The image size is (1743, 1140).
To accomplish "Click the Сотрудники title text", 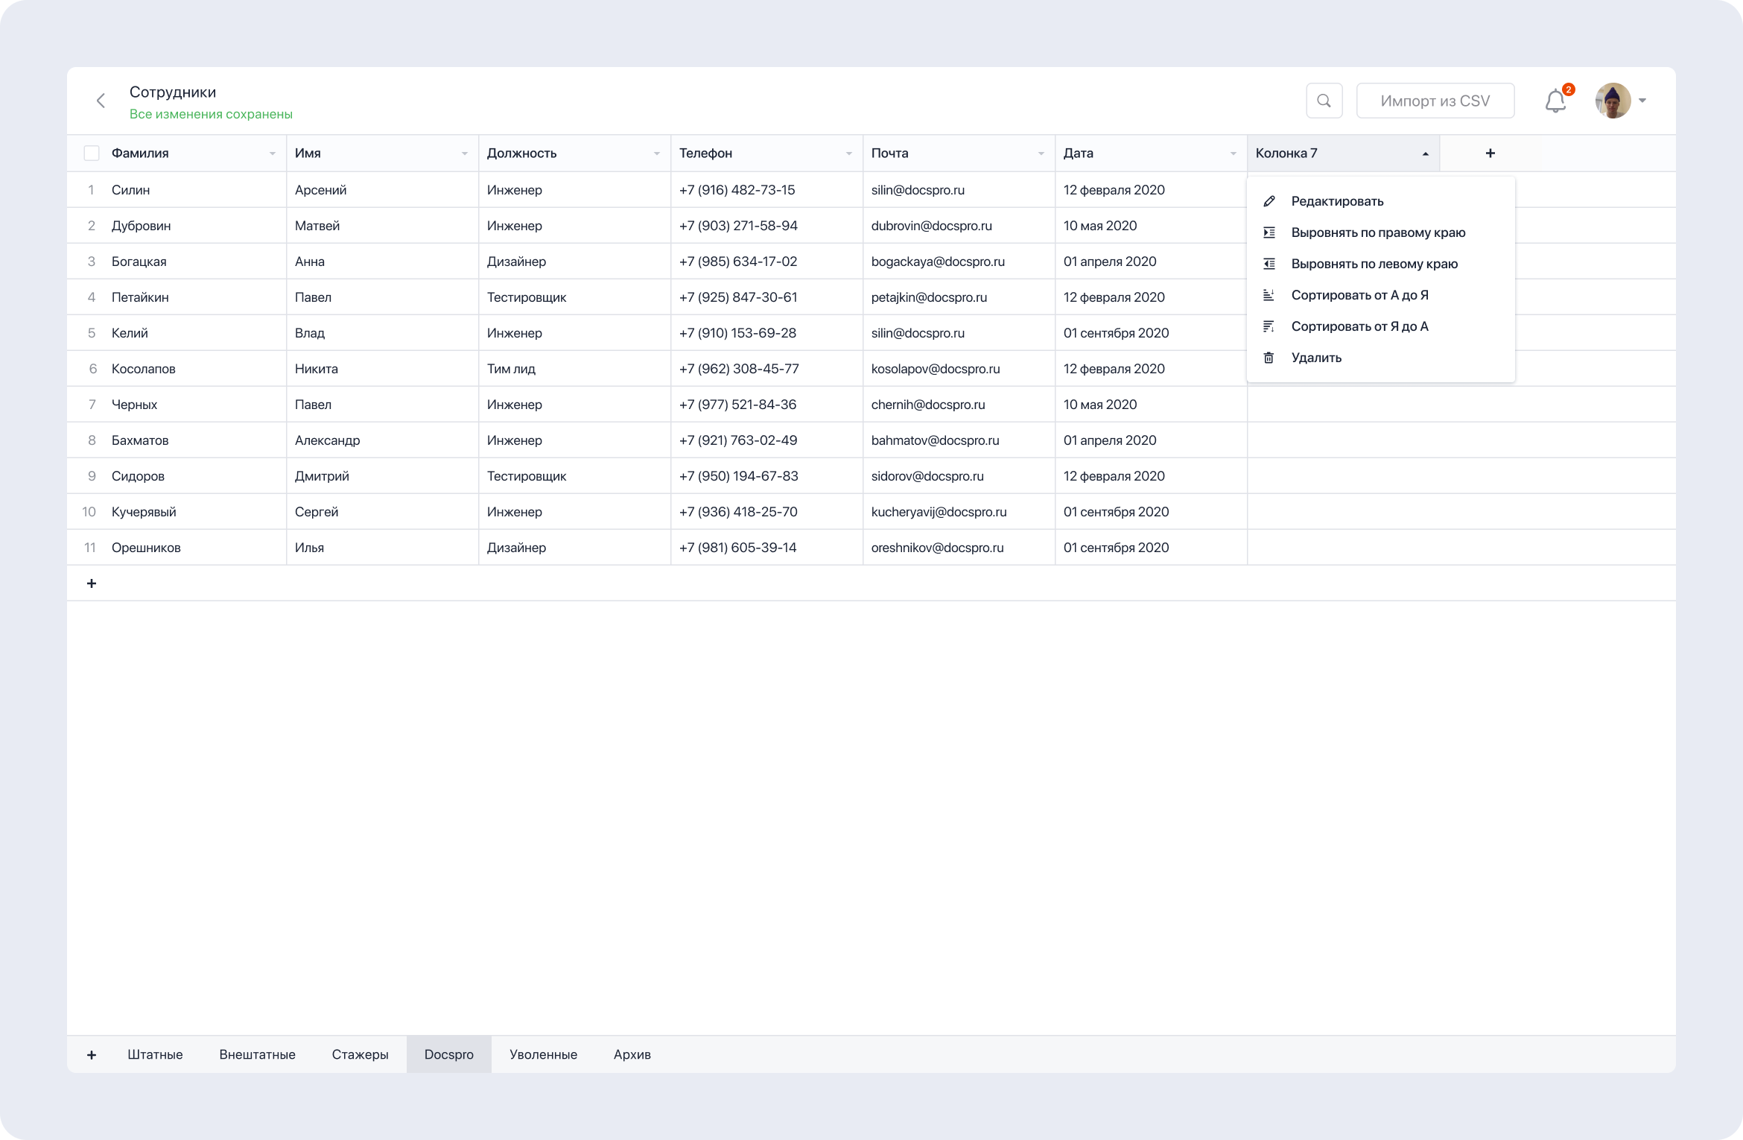I will point(173,92).
